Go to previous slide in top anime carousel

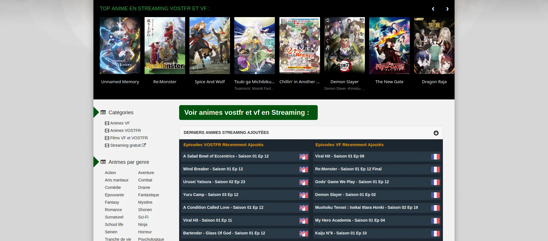[x=433, y=9]
